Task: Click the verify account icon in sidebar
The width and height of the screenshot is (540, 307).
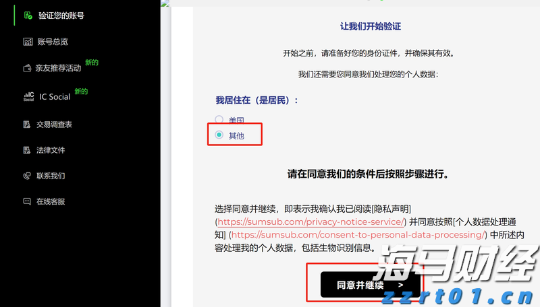Action: [28, 15]
